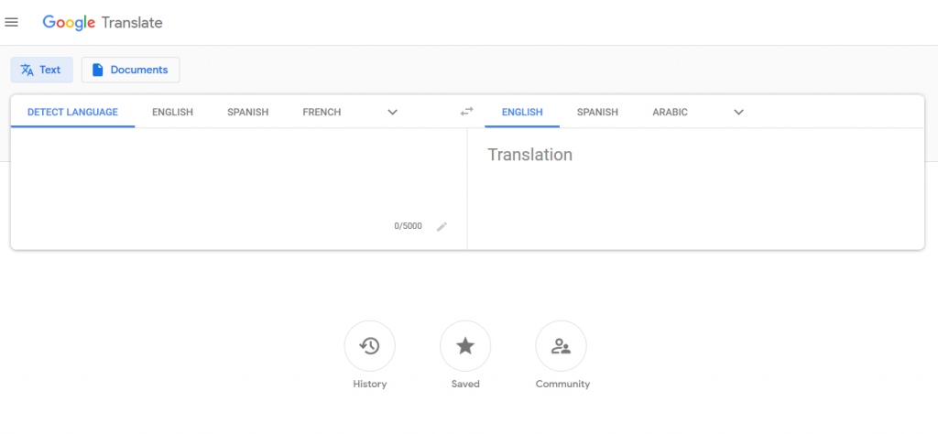Image resolution: width=938 pixels, height=434 pixels.
Task: Click the Saved label
Action: tap(465, 385)
